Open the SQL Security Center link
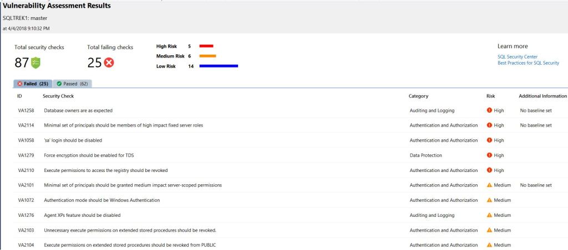This screenshot has width=568, height=250. (517, 57)
